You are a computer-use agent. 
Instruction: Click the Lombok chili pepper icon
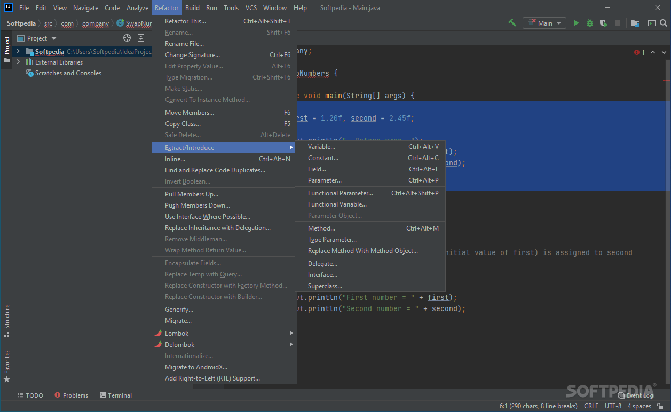pyautogui.click(x=158, y=333)
